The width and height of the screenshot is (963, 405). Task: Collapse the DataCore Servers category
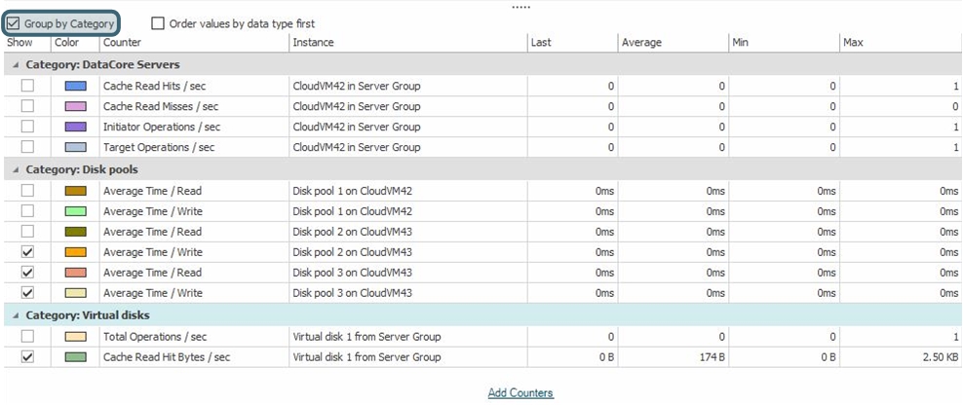tap(14, 64)
